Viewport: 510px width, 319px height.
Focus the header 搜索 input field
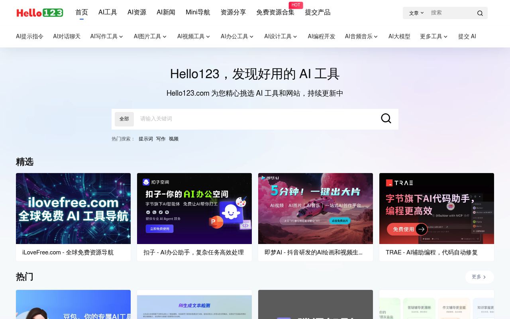click(x=451, y=13)
